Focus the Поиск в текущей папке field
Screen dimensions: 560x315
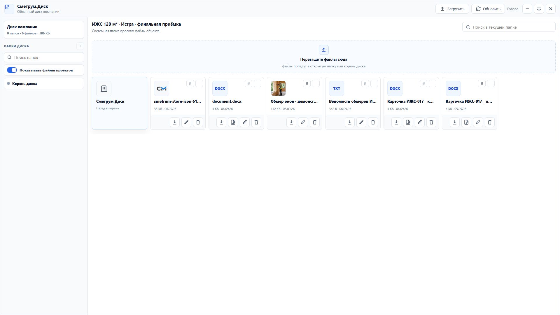509,27
